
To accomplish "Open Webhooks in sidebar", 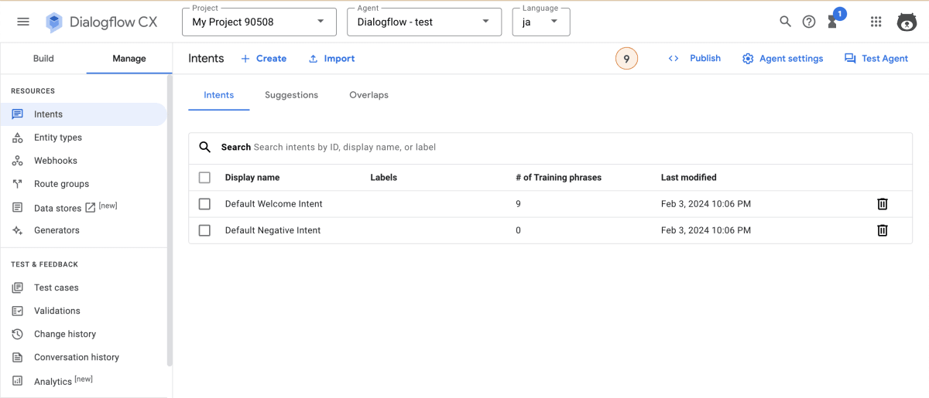I will click(56, 161).
